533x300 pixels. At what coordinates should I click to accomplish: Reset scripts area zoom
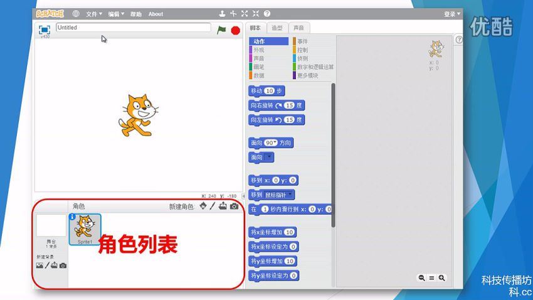pos(431,278)
